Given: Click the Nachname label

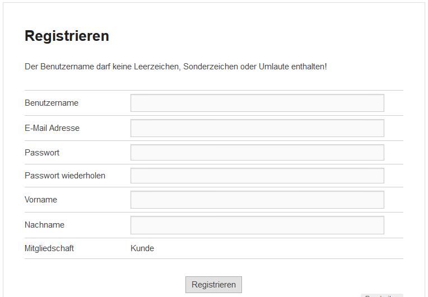Looking at the screenshot, I should (44, 225).
